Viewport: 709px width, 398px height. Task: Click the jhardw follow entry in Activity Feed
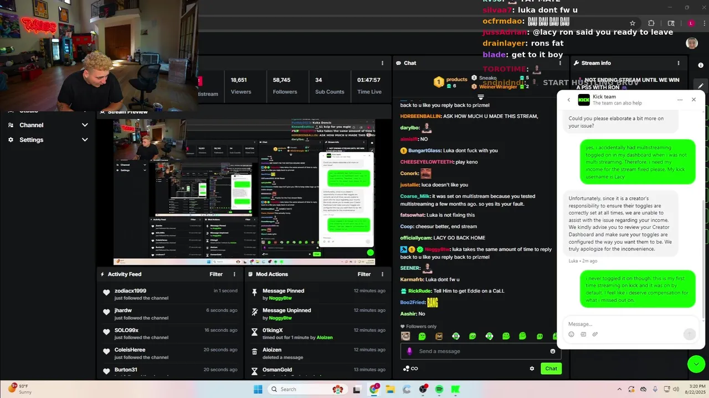[x=170, y=314]
